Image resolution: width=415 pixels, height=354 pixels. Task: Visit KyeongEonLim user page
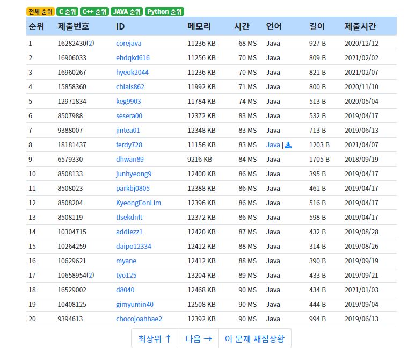139,203
